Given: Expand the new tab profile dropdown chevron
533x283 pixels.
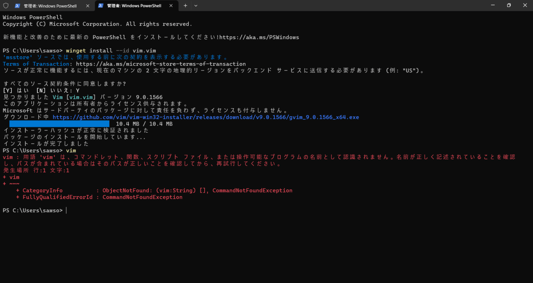Looking at the screenshot, I should click(x=196, y=6).
